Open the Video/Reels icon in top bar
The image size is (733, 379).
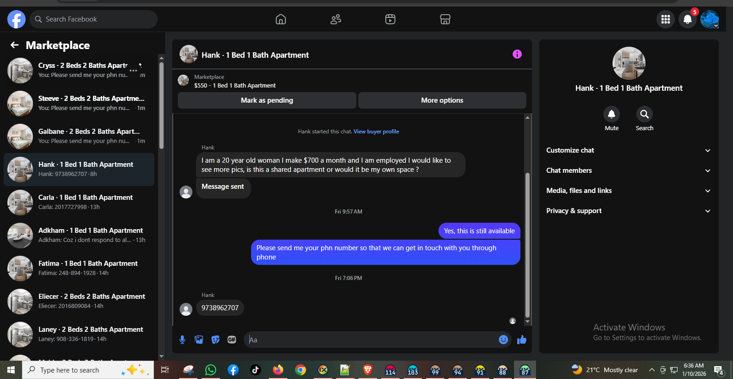pyautogui.click(x=390, y=19)
